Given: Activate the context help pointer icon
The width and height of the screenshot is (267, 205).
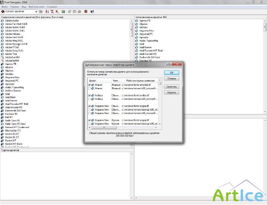Looking at the screenshot, I should (x=92, y=11).
